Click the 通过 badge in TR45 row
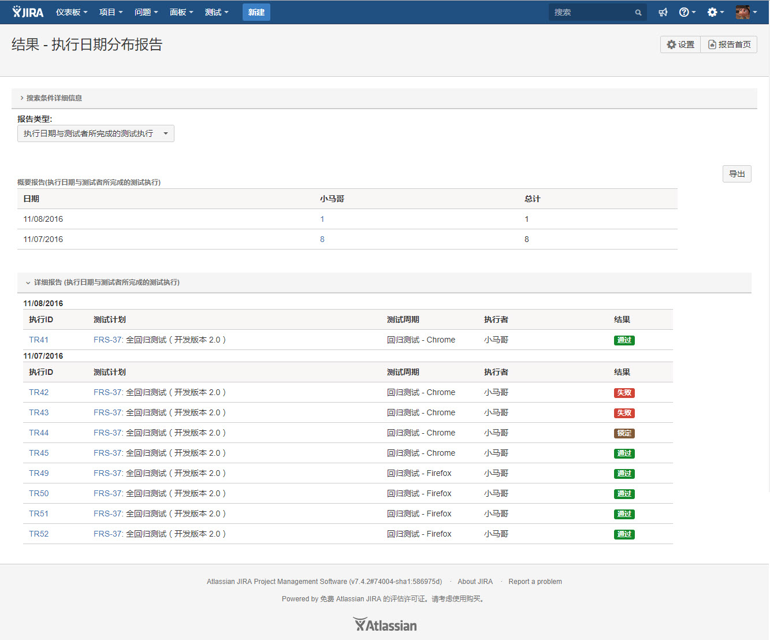The image size is (770, 640). pyautogui.click(x=624, y=453)
